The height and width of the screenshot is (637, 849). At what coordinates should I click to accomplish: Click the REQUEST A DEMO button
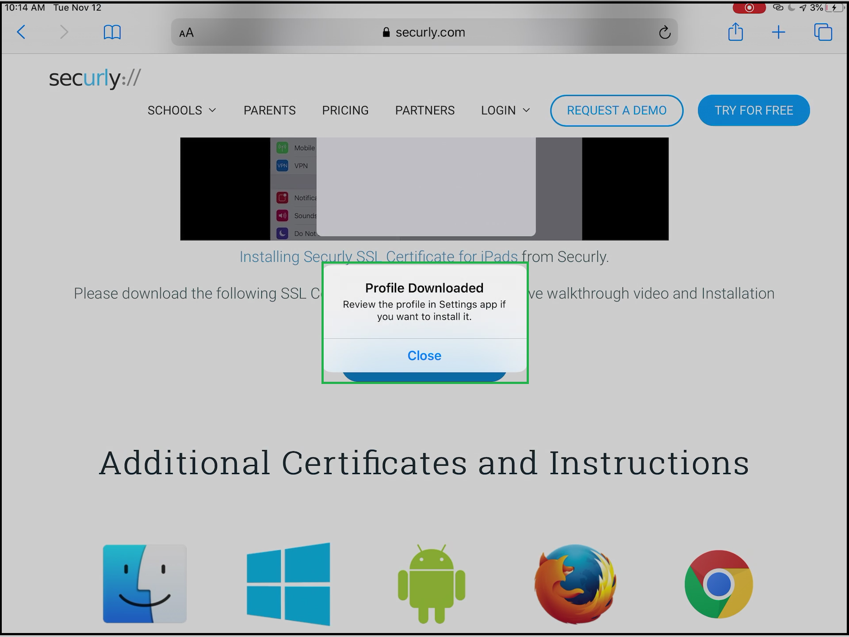coord(617,110)
